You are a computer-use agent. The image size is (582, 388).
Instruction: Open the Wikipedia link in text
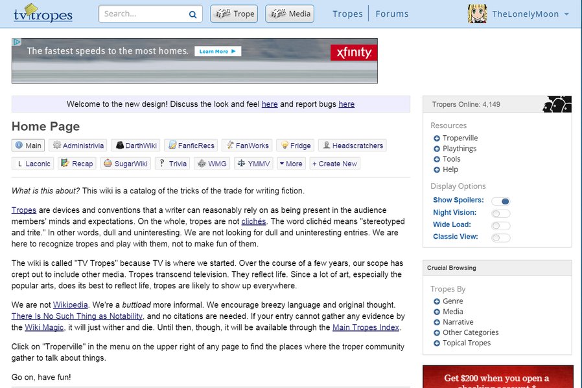pyautogui.click(x=71, y=305)
